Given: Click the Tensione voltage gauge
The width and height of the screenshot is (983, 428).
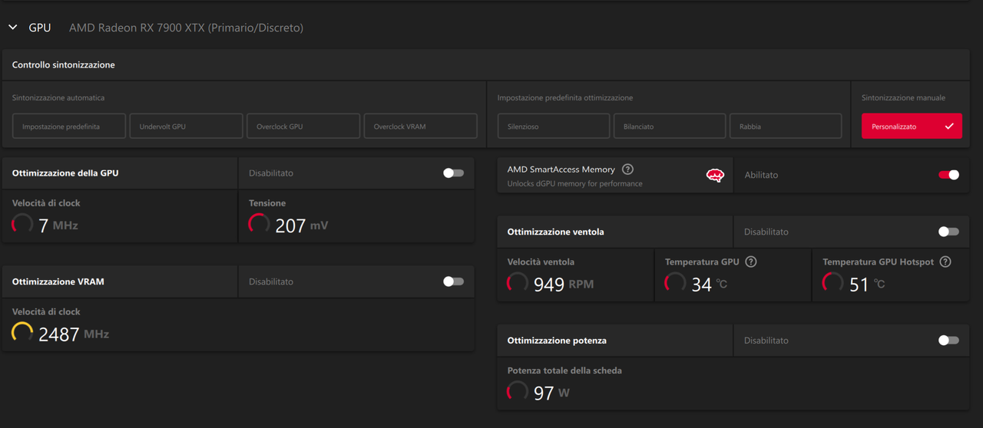Looking at the screenshot, I should (x=260, y=225).
